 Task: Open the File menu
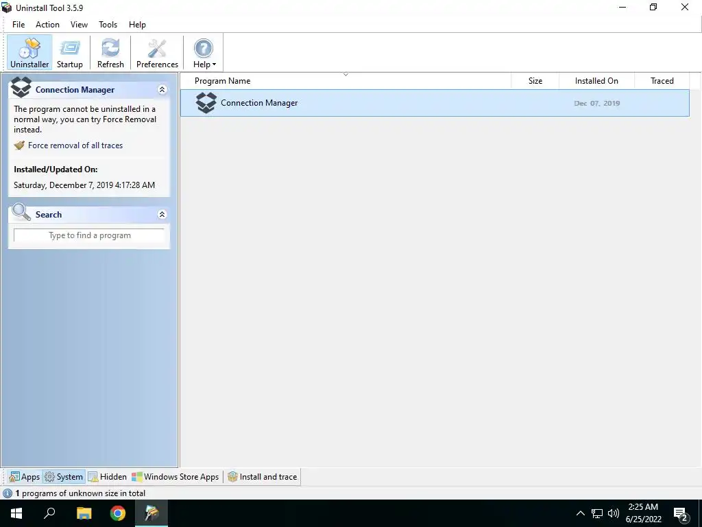pos(19,25)
